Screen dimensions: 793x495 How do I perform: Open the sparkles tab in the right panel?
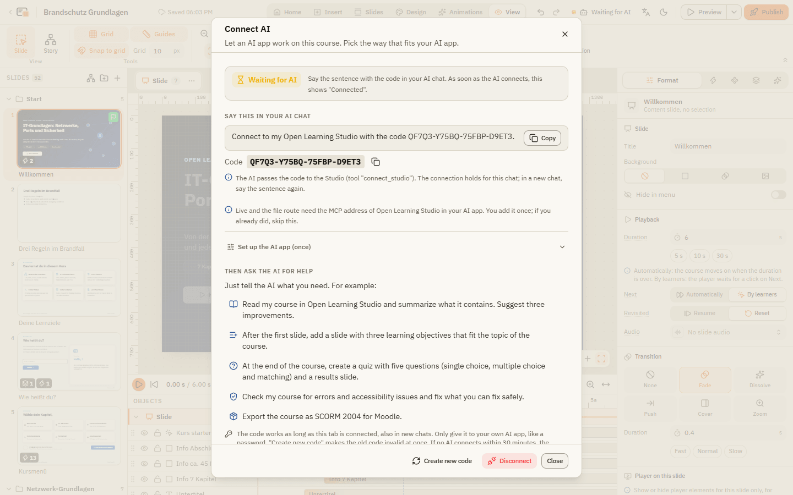tap(778, 80)
